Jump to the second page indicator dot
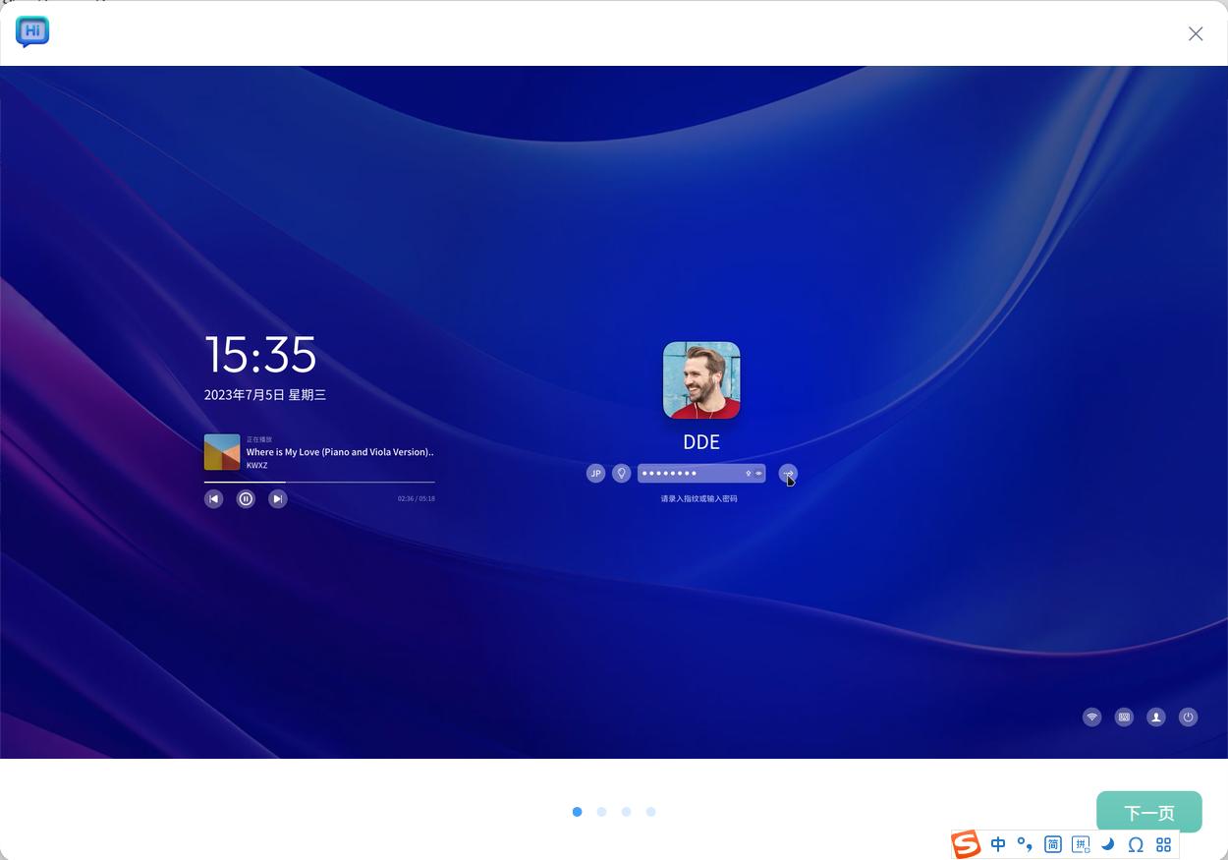This screenshot has width=1228, height=860. [601, 812]
